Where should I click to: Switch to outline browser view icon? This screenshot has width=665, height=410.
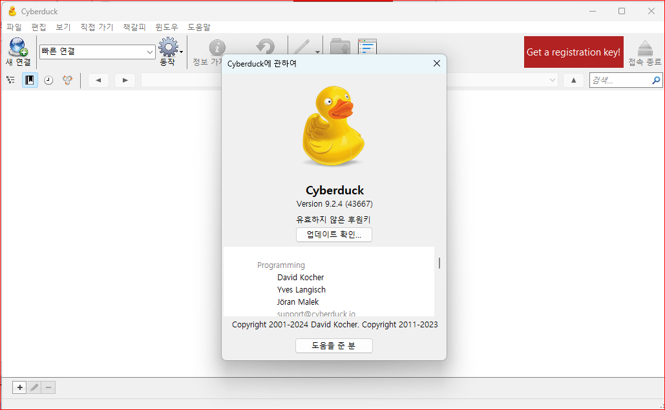[x=10, y=80]
